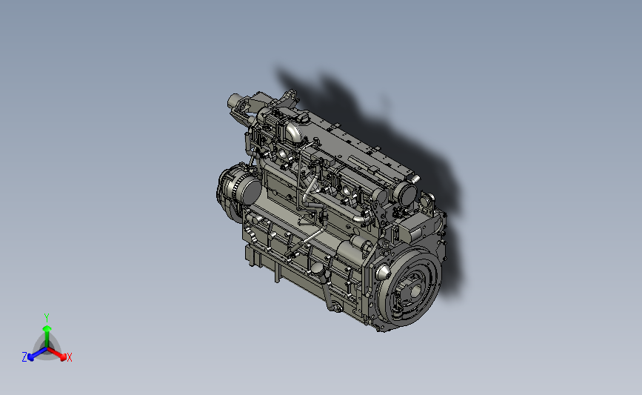
Task: Click the blue Z axis arrow on the triad
Action: 37,354
